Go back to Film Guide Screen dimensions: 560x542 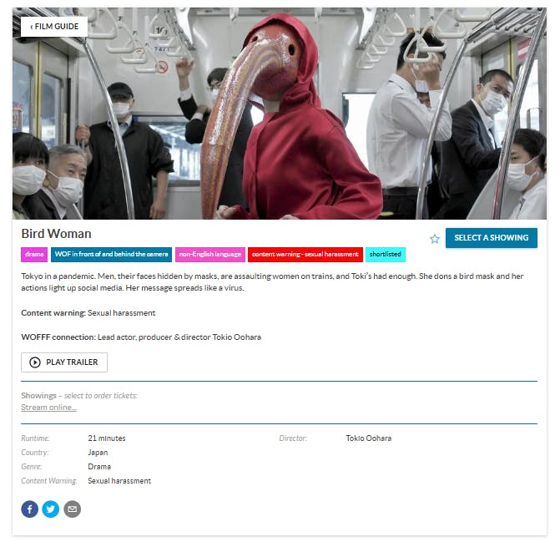[x=54, y=27]
